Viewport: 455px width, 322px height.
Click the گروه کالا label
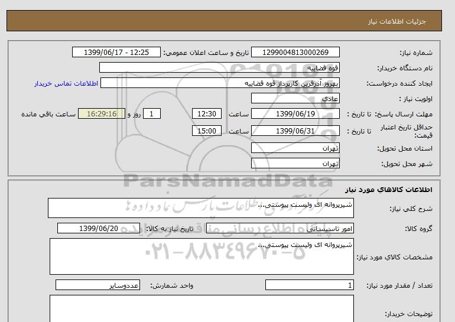pos(419,229)
